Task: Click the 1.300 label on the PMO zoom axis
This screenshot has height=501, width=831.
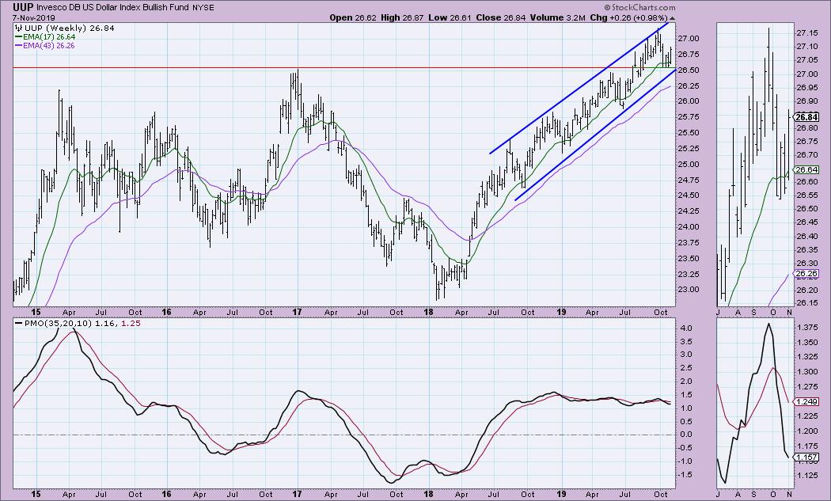Action: click(x=806, y=372)
